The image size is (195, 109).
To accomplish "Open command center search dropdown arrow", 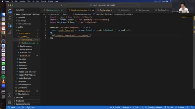I will pyautogui.click(x=138, y=5).
